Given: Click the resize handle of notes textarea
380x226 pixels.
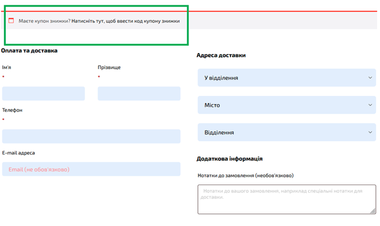Looking at the screenshot, I should coord(373,211).
